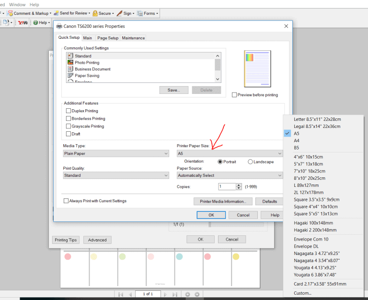Screen dimensions: 368x300
Task: Open the Send for Review menu
Action: [x=72, y=13]
